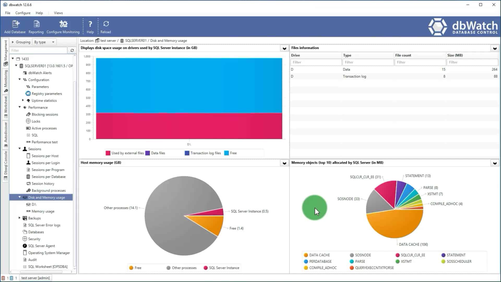
Task: Refresh the tree with the filter refresh icon
Action: point(72,50)
